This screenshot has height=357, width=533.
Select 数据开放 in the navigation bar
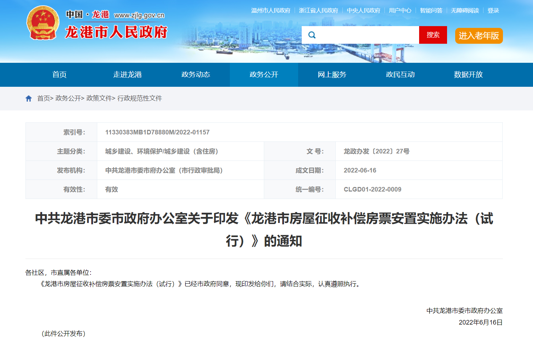(x=468, y=75)
